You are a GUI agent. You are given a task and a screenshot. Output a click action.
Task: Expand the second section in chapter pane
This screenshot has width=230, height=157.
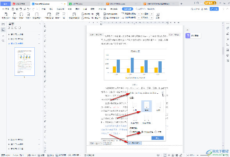[x=9, y=39]
